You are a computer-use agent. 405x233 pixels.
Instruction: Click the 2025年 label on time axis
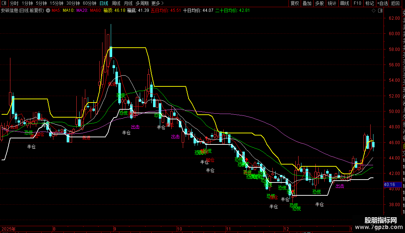[9, 229]
